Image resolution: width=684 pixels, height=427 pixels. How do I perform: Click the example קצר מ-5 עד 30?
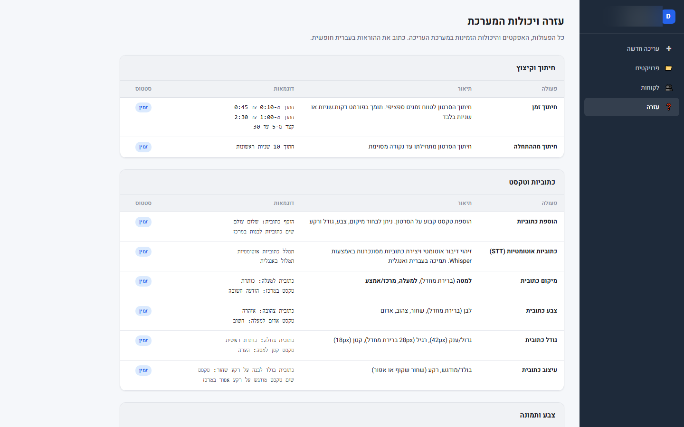click(274, 127)
